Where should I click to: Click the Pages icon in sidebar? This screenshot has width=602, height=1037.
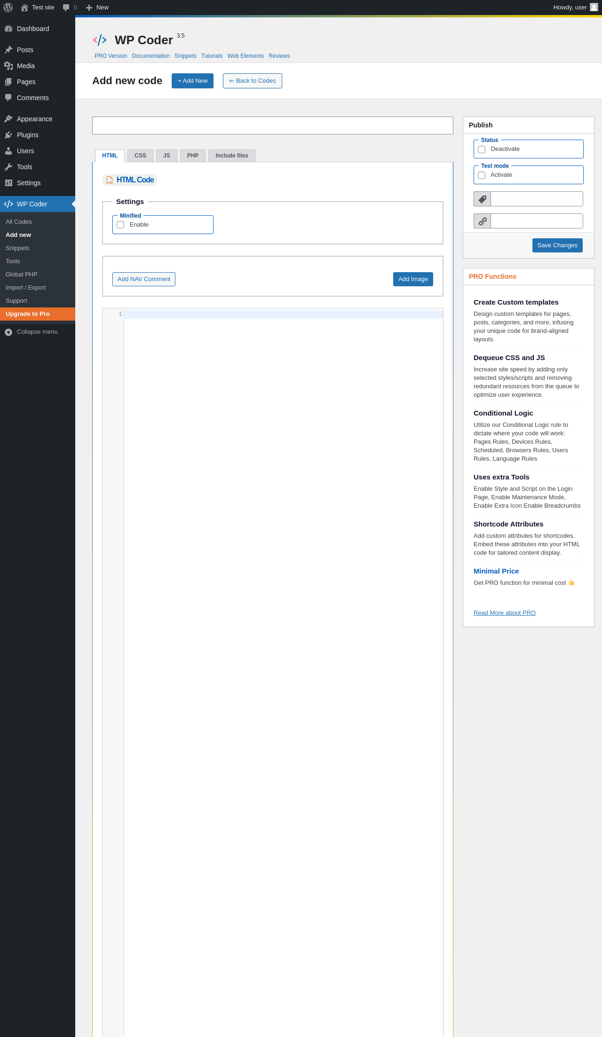coord(8,82)
